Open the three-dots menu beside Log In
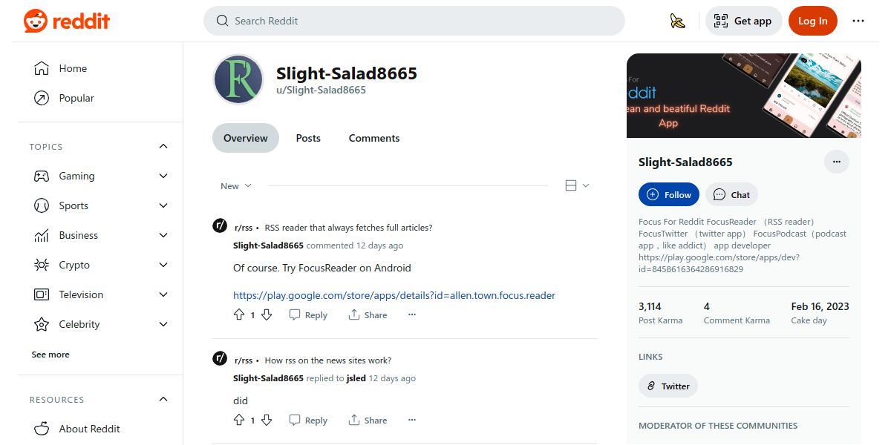Viewport: 891px width, 445px height. (858, 21)
